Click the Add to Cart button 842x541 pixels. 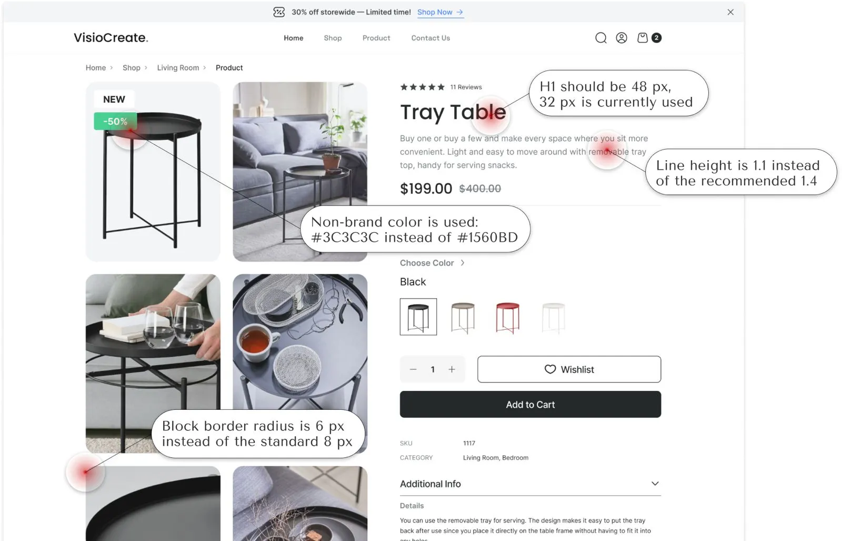(530, 405)
